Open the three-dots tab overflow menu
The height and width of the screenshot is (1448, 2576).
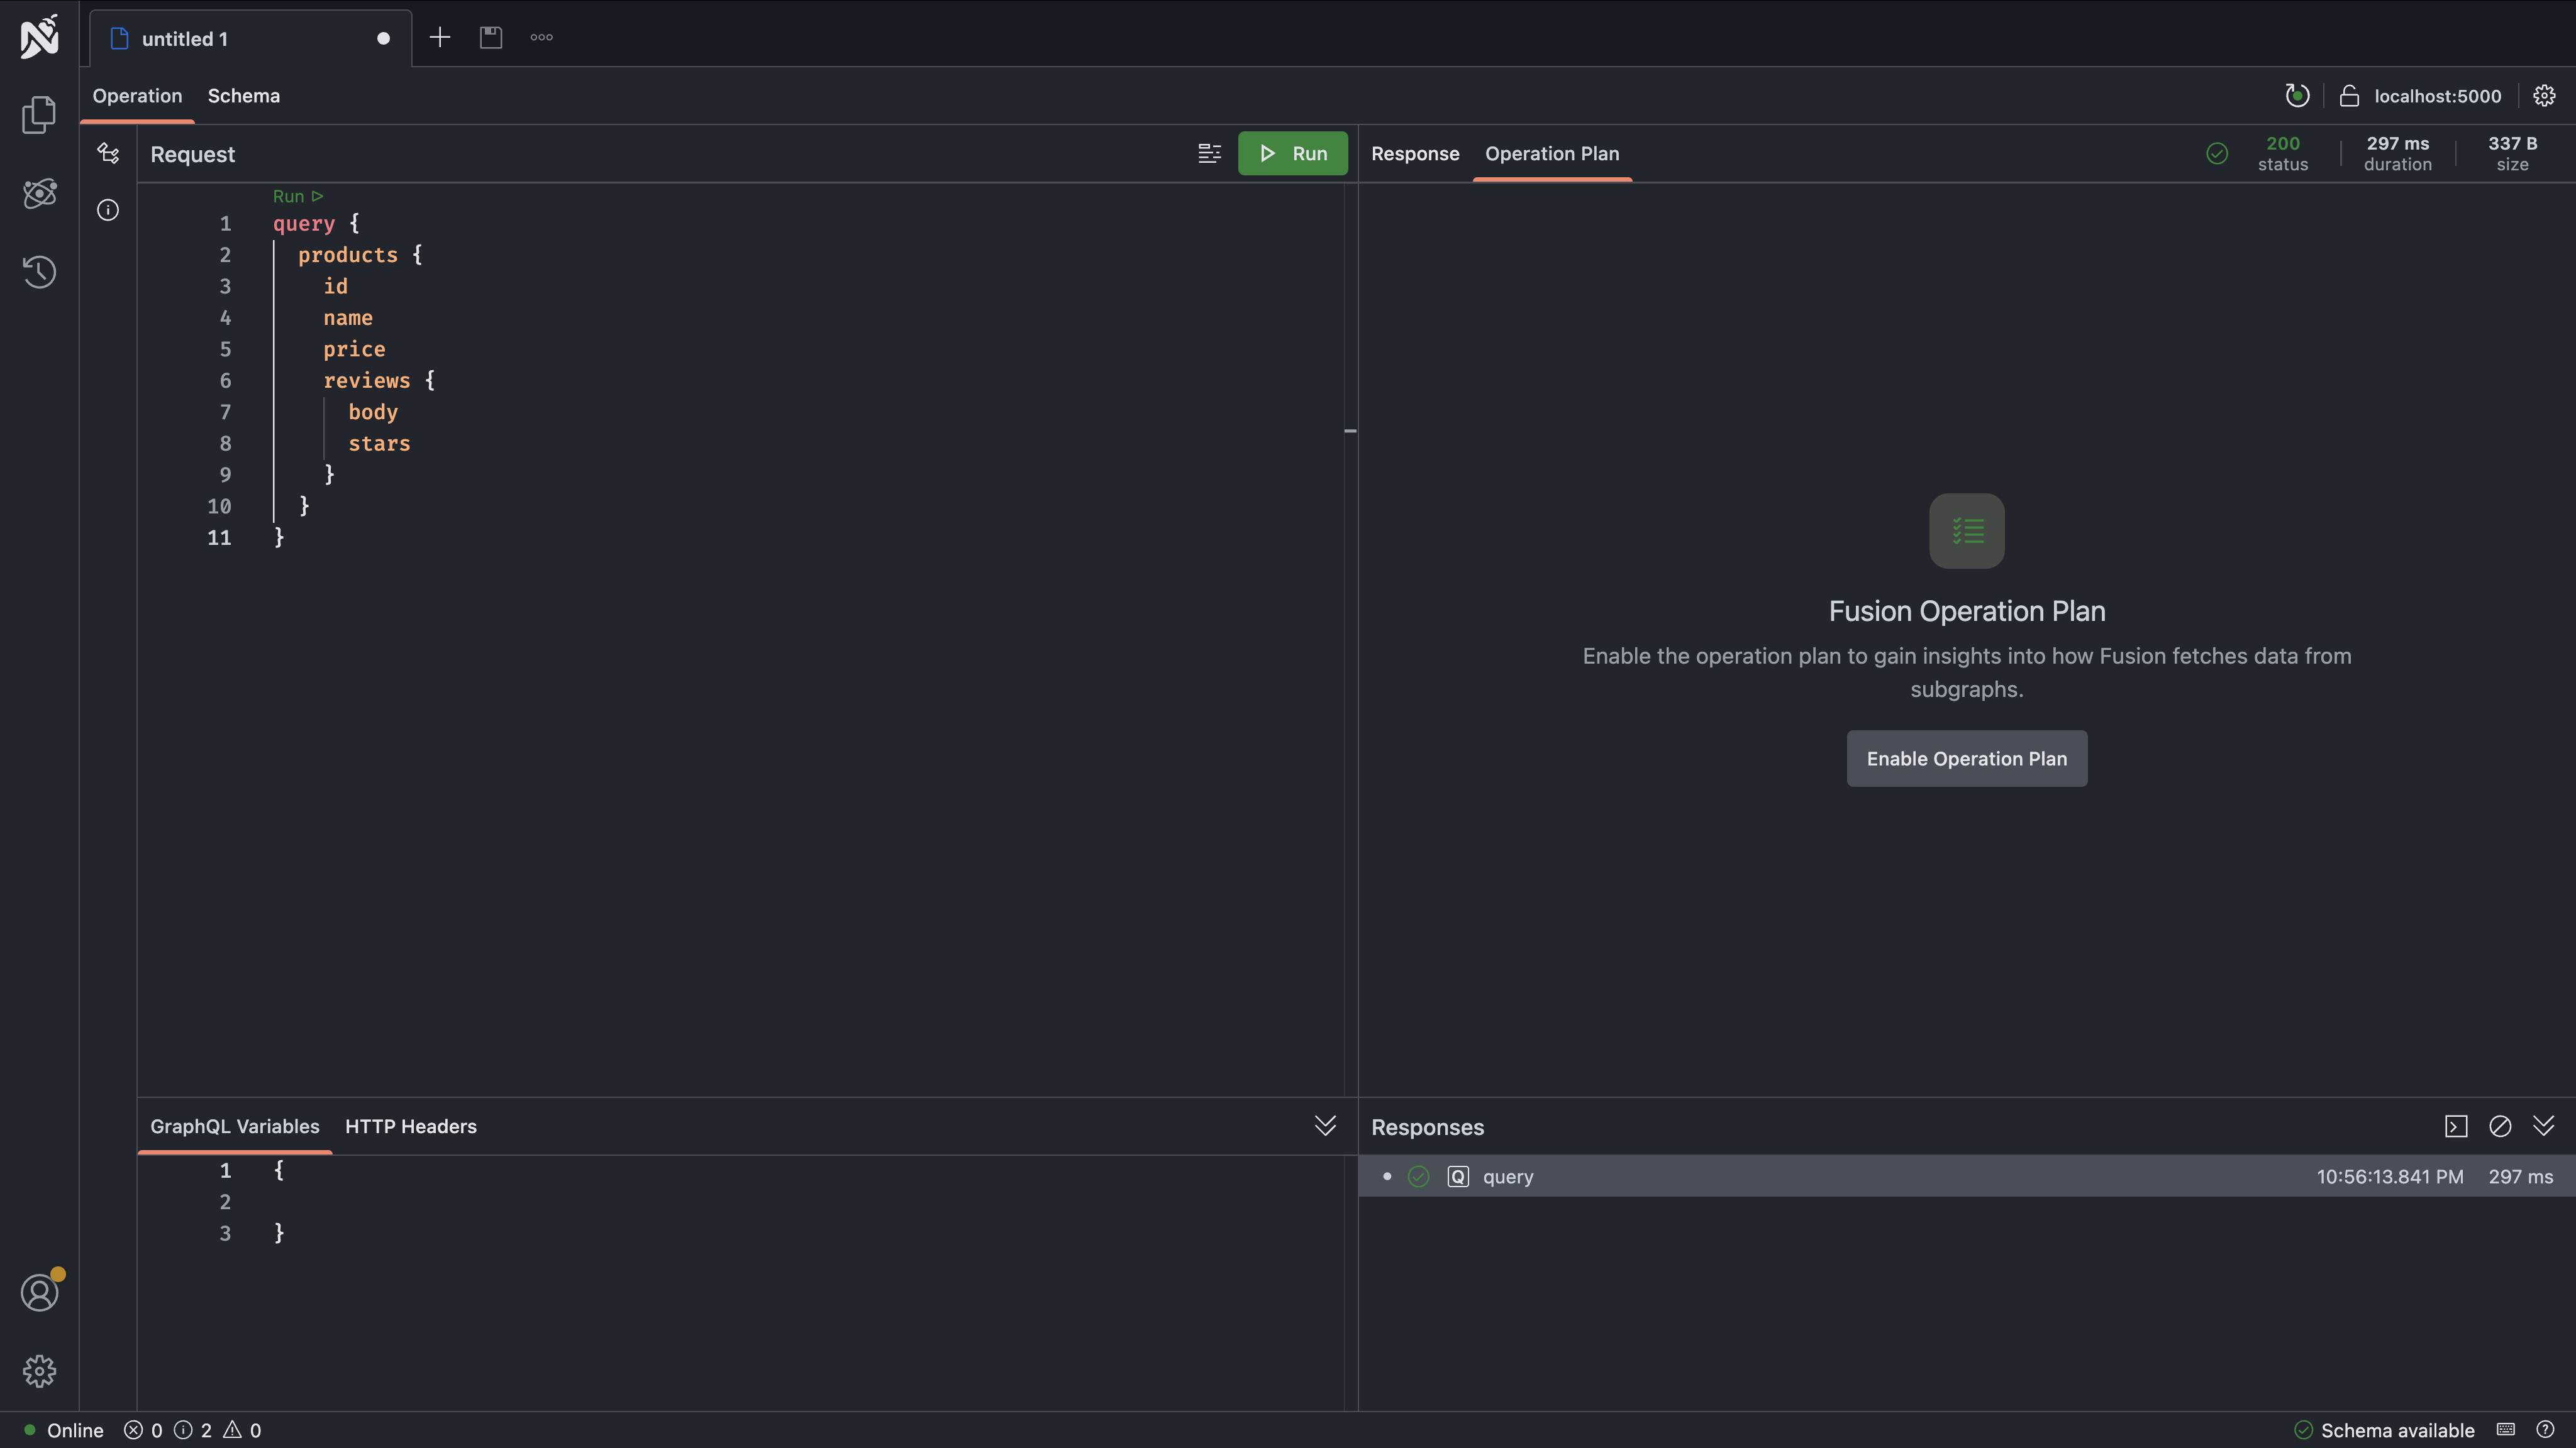(541, 38)
